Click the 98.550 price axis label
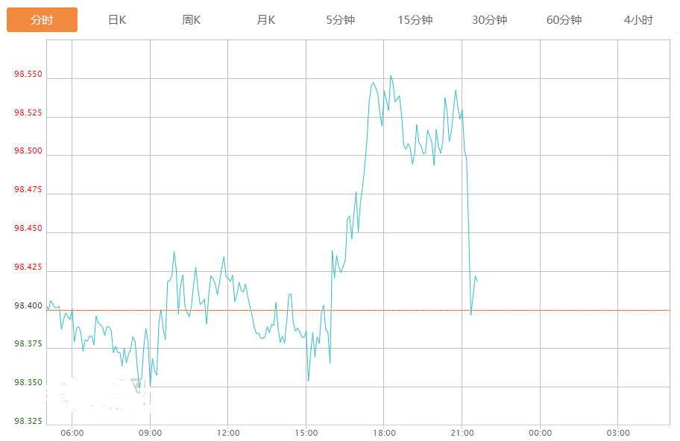The height and width of the screenshot is (441, 680). pyautogui.click(x=28, y=75)
